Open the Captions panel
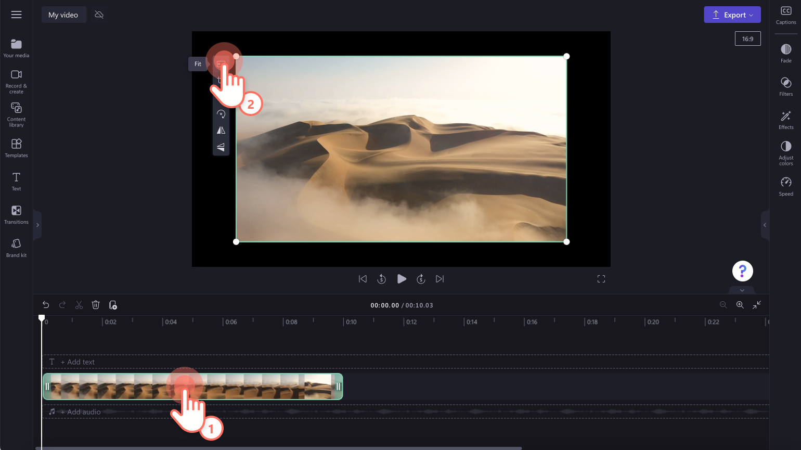The image size is (801, 450). click(786, 15)
